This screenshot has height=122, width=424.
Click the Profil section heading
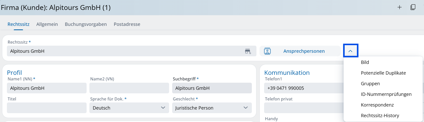14,73
